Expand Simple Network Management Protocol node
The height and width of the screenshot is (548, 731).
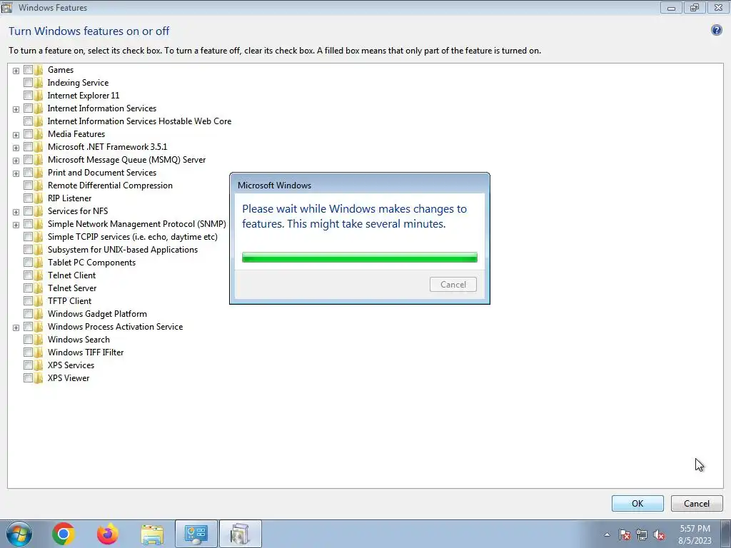[16, 225]
